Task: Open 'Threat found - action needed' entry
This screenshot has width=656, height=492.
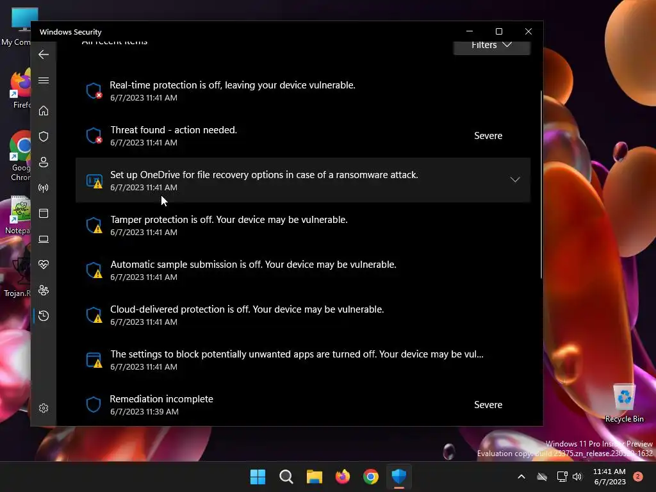Action: click(x=303, y=136)
